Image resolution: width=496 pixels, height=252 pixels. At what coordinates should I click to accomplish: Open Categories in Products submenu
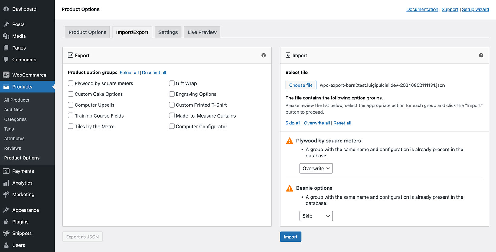[15, 119]
